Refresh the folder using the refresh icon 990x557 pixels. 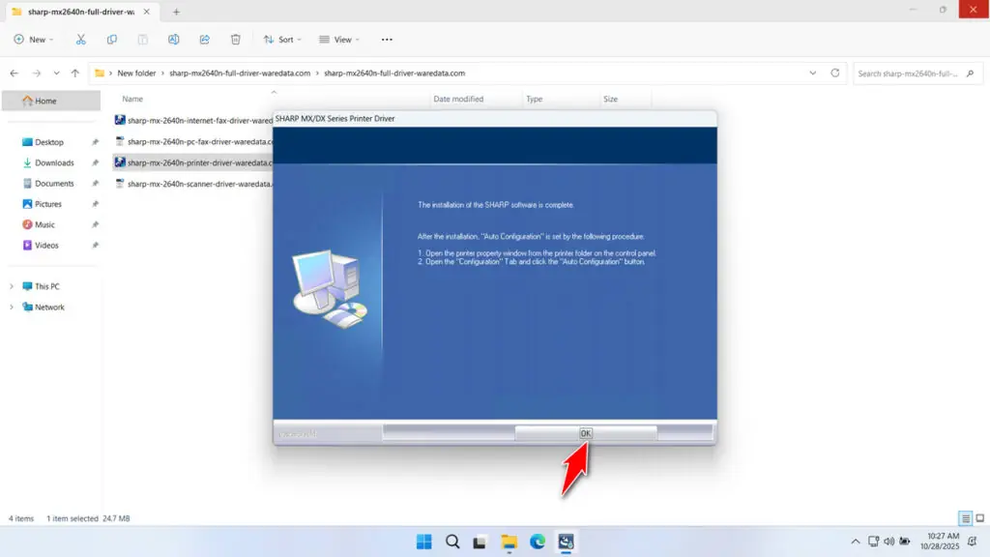[833, 73]
